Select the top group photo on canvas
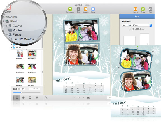Image resolution: width=161 pixels, height=122 pixels. point(81,31)
